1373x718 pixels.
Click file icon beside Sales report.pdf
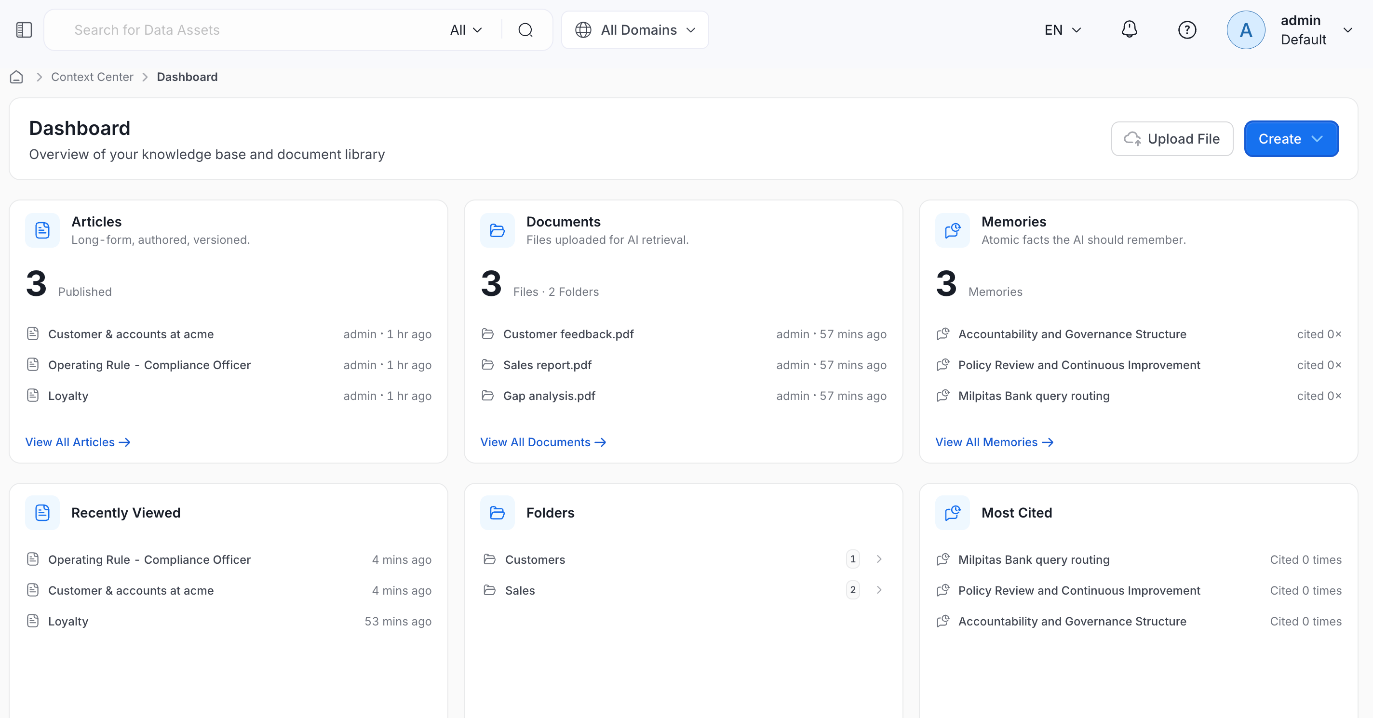coord(487,365)
